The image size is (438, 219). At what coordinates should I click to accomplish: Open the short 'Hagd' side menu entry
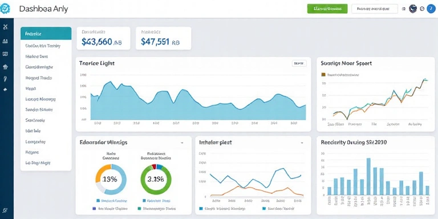31,88
